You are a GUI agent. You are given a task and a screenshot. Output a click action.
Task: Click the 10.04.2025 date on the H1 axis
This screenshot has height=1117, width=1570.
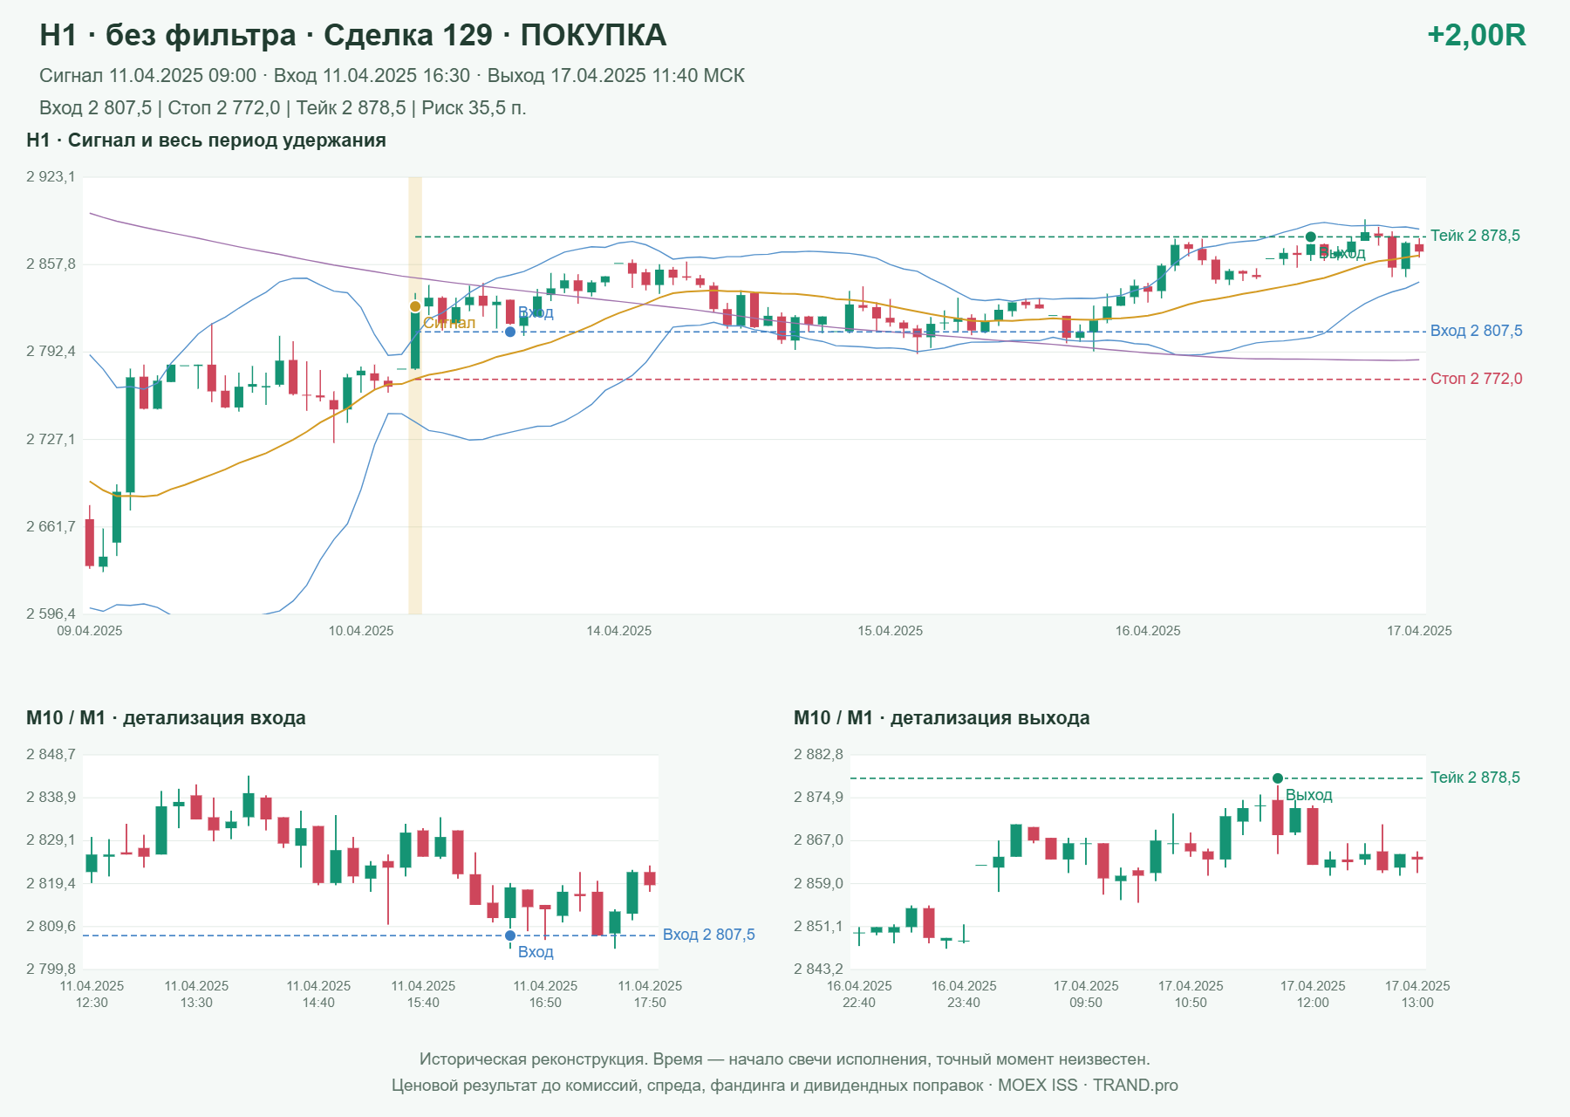(361, 631)
